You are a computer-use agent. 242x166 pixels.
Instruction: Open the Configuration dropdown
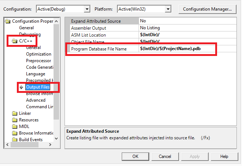[87, 9]
